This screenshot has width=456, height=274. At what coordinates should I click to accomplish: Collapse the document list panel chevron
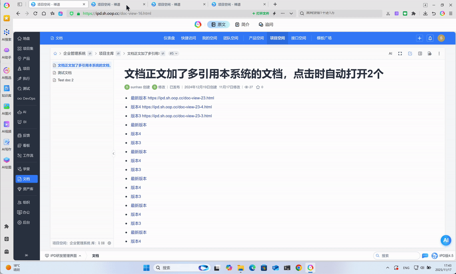click(x=114, y=153)
